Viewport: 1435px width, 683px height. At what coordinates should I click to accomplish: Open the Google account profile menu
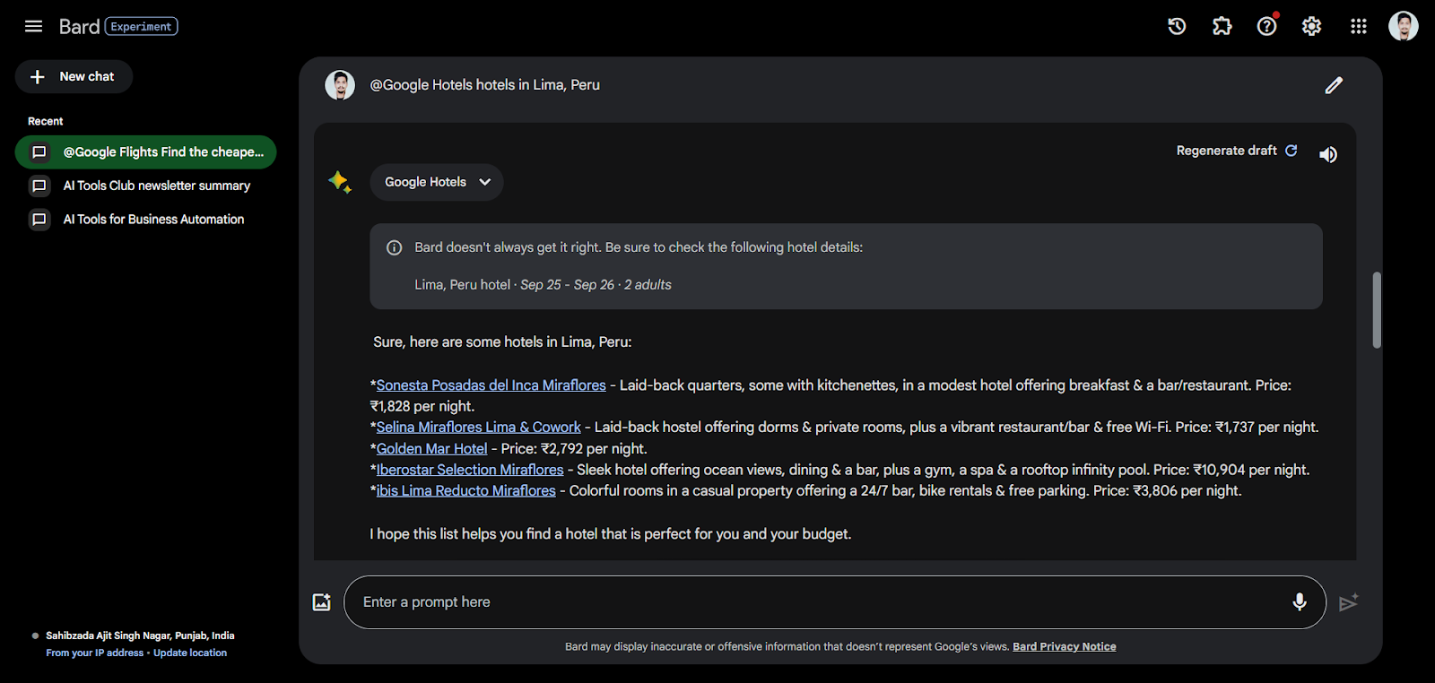coord(1403,26)
